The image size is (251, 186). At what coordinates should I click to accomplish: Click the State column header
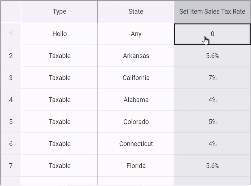136,12
